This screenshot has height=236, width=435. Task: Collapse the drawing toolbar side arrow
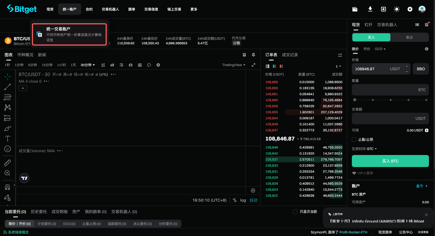(x=14, y=185)
